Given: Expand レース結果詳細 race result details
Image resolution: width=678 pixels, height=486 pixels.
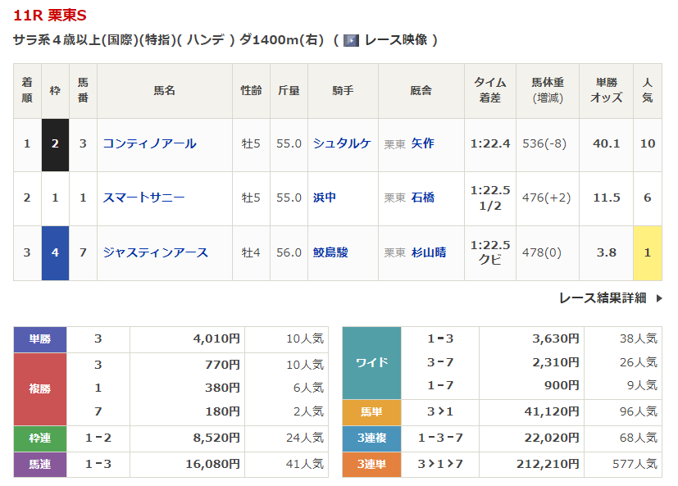Looking at the screenshot, I should (603, 298).
